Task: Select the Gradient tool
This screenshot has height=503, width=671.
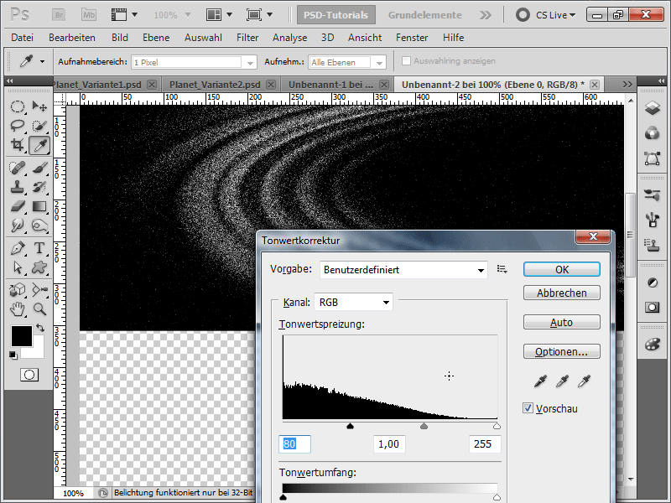Action: click(x=39, y=206)
